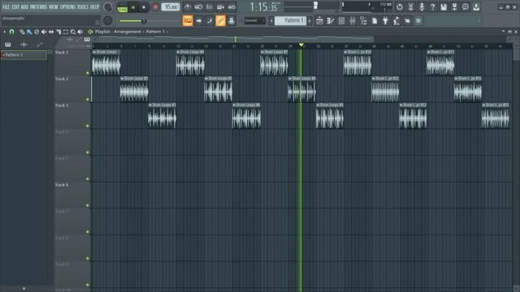Open the HELP menu
The image size is (520, 292).
[95, 7]
